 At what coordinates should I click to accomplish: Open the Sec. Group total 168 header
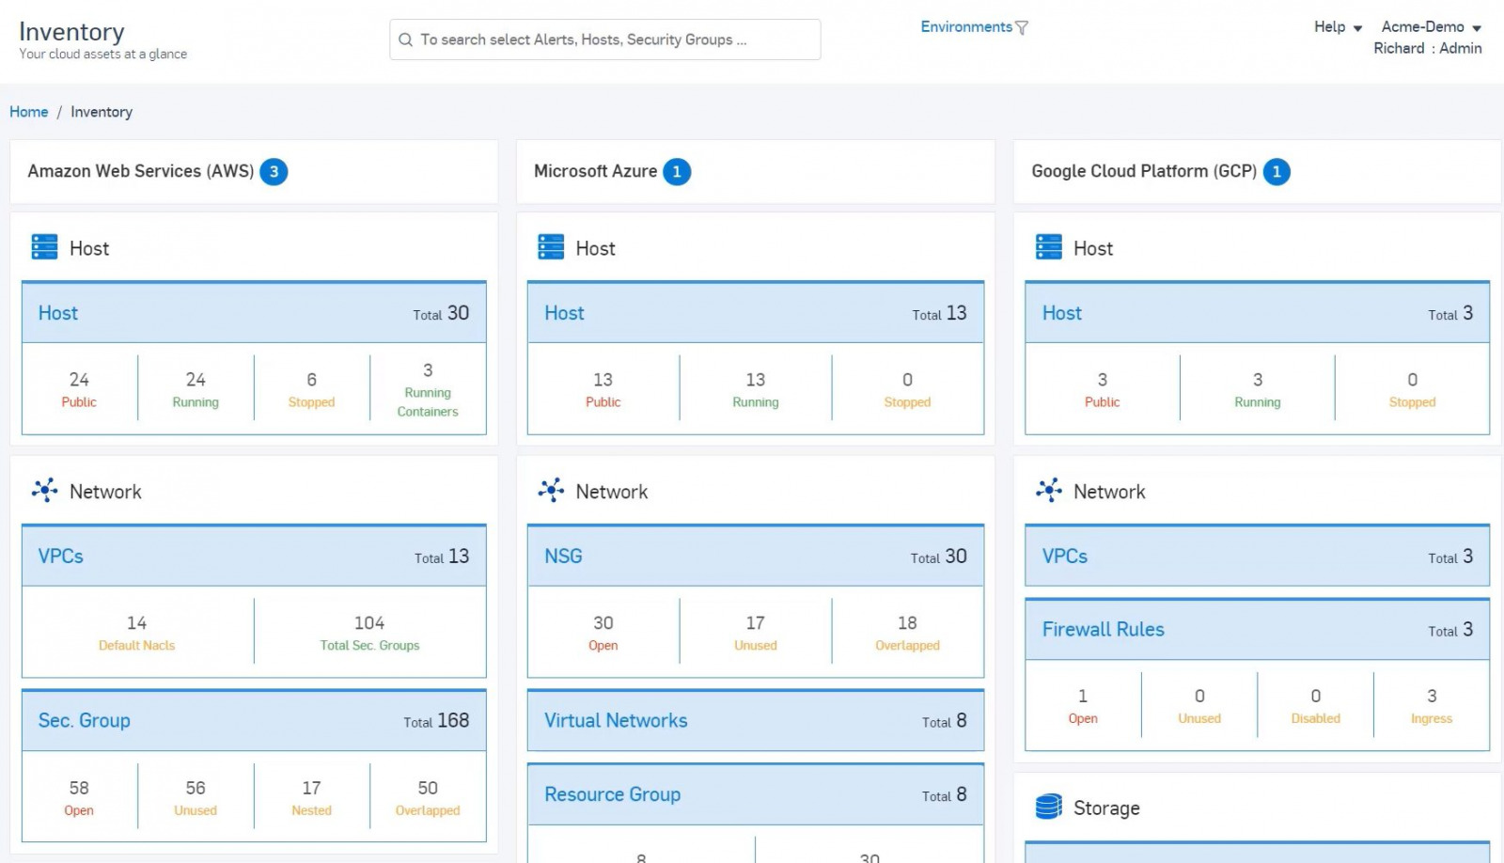tap(254, 721)
